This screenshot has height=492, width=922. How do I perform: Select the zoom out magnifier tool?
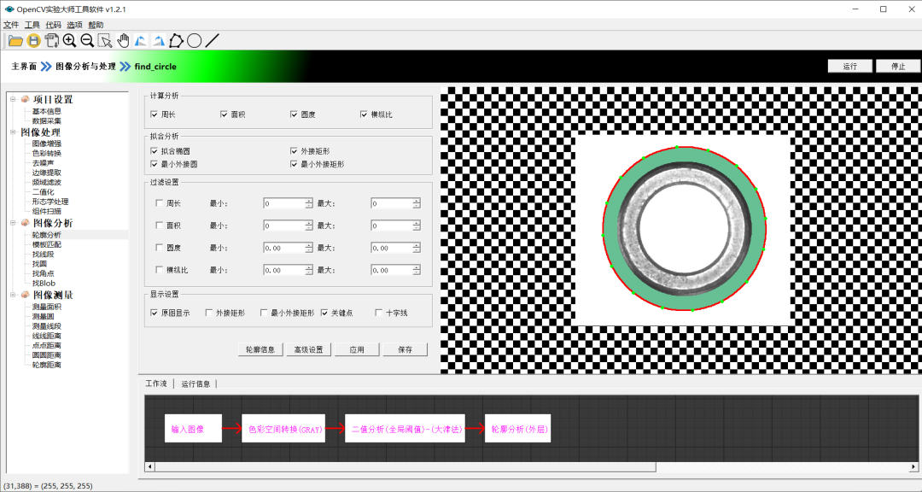[x=87, y=41]
